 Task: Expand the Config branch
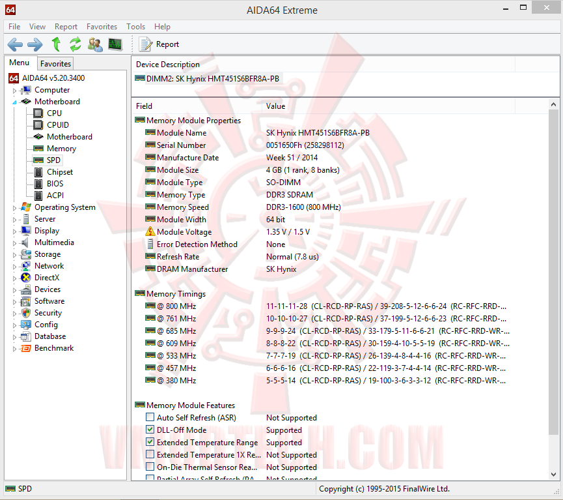[14, 325]
